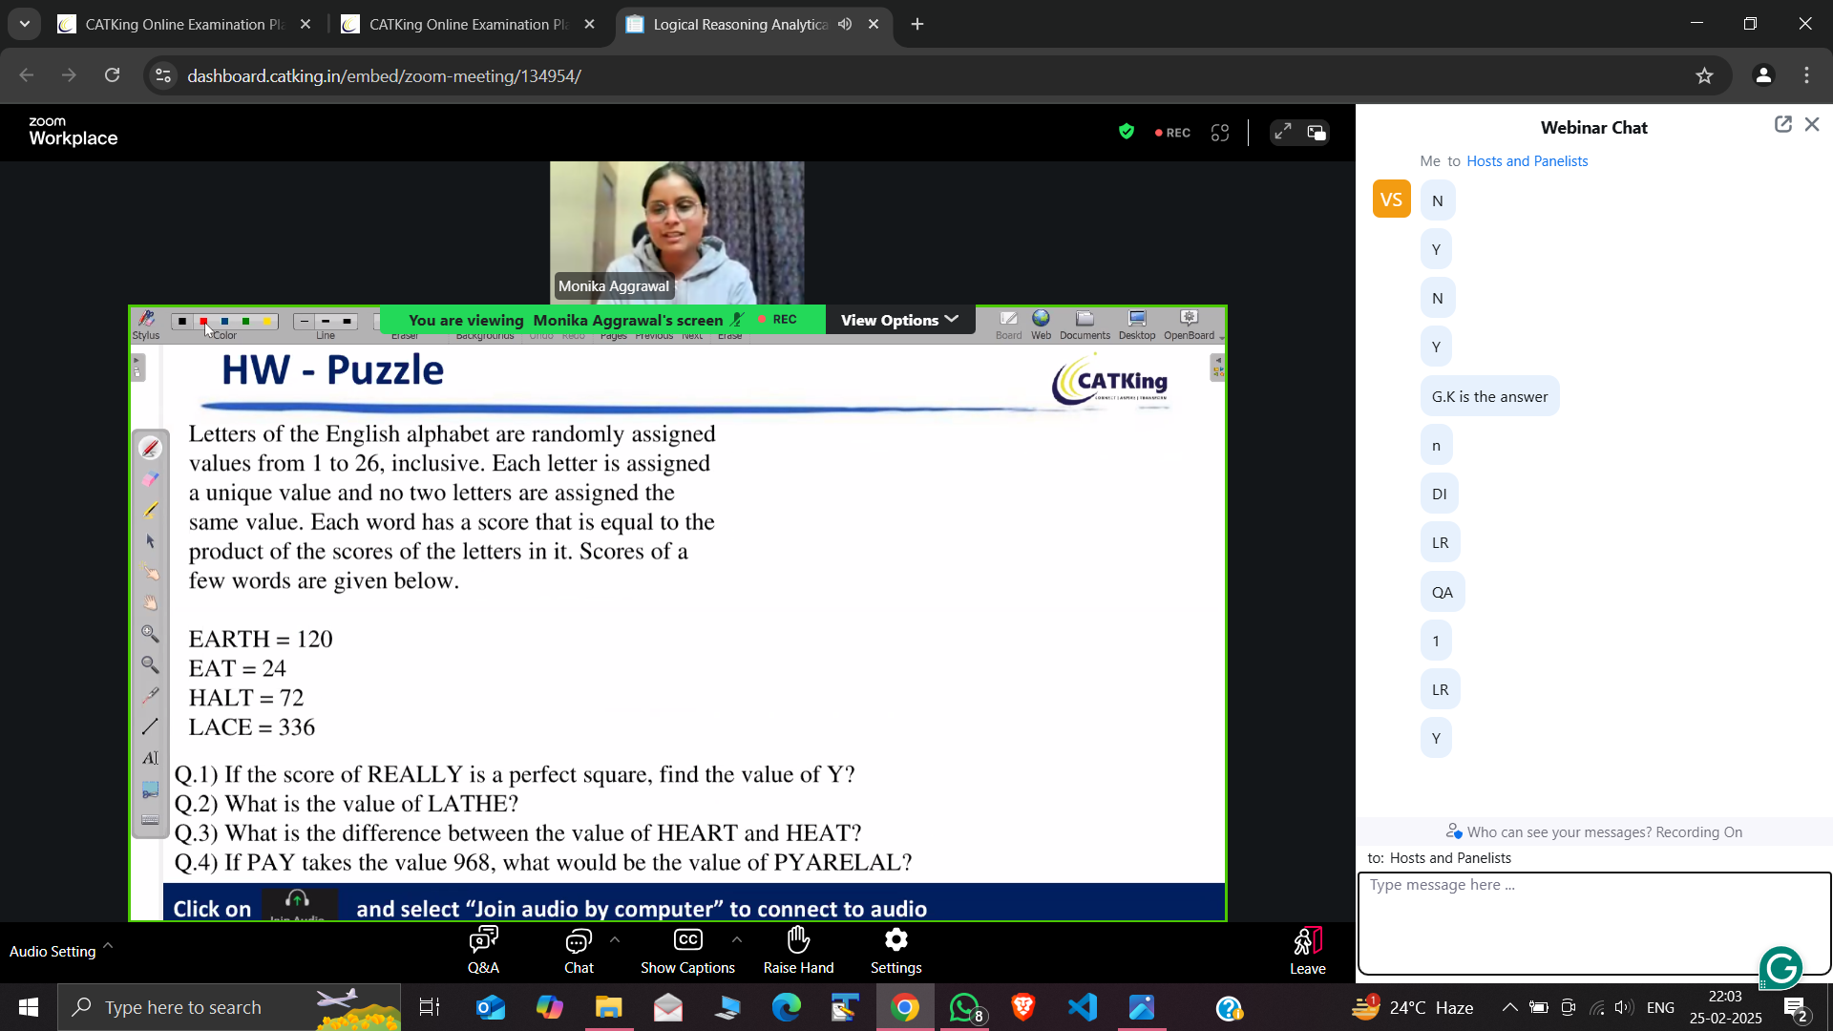Open WhatsApp from the taskbar
Image resolution: width=1833 pixels, height=1031 pixels.
pyautogui.click(x=965, y=1007)
